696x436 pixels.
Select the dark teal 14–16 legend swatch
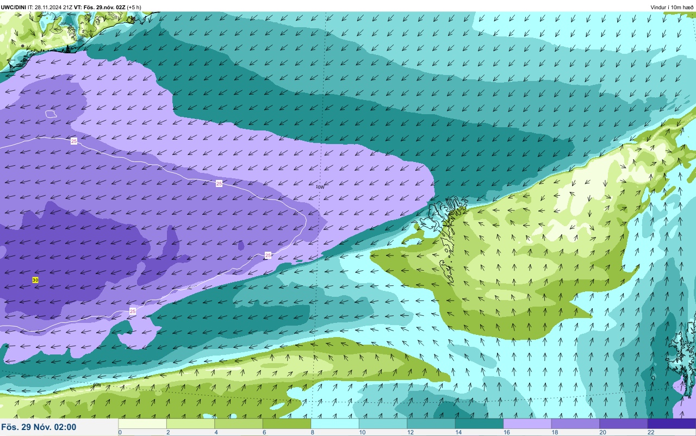(479, 423)
